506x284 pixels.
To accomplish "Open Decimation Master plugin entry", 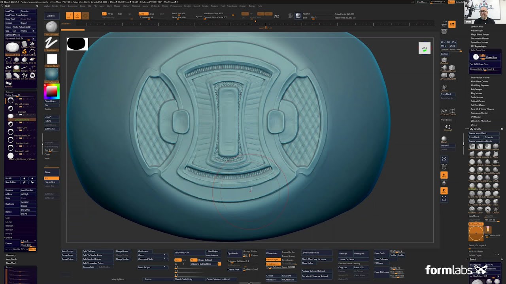I will [480, 38].
